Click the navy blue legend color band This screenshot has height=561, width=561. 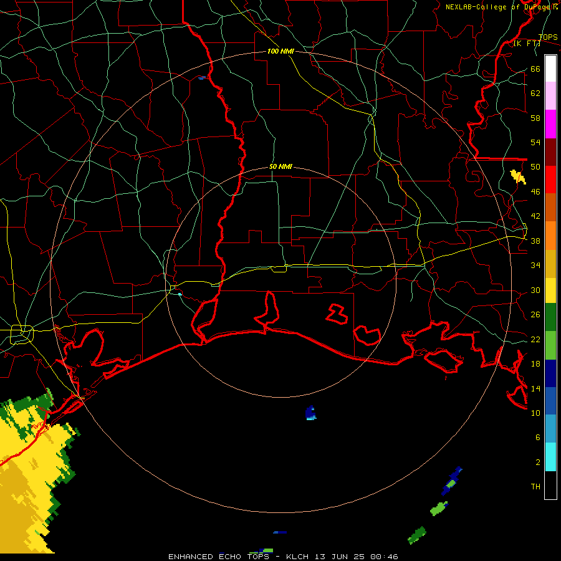click(x=550, y=373)
